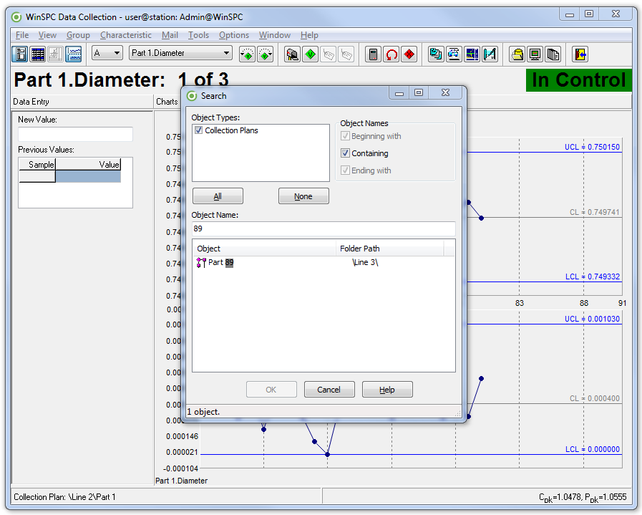Open the calculator toolbar icon
This screenshot has height=515, width=642.
tap(373, 54)
